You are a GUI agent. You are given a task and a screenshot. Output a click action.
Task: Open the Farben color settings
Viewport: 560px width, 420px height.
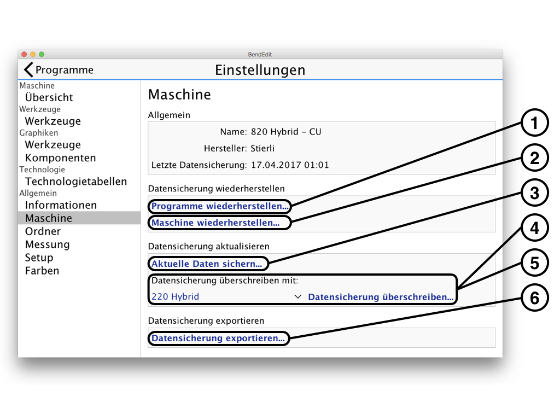click(42, 271)
